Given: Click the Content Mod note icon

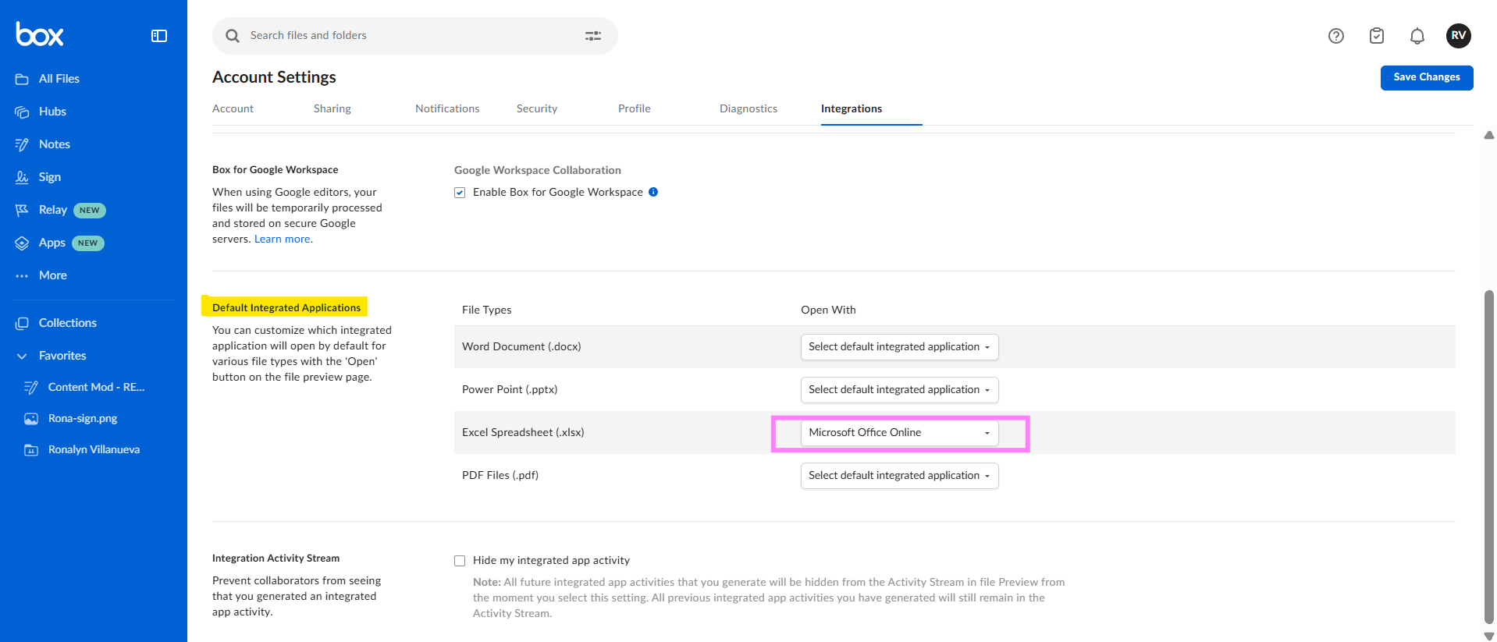Looking at the screenshot, I should pos(31,387).
